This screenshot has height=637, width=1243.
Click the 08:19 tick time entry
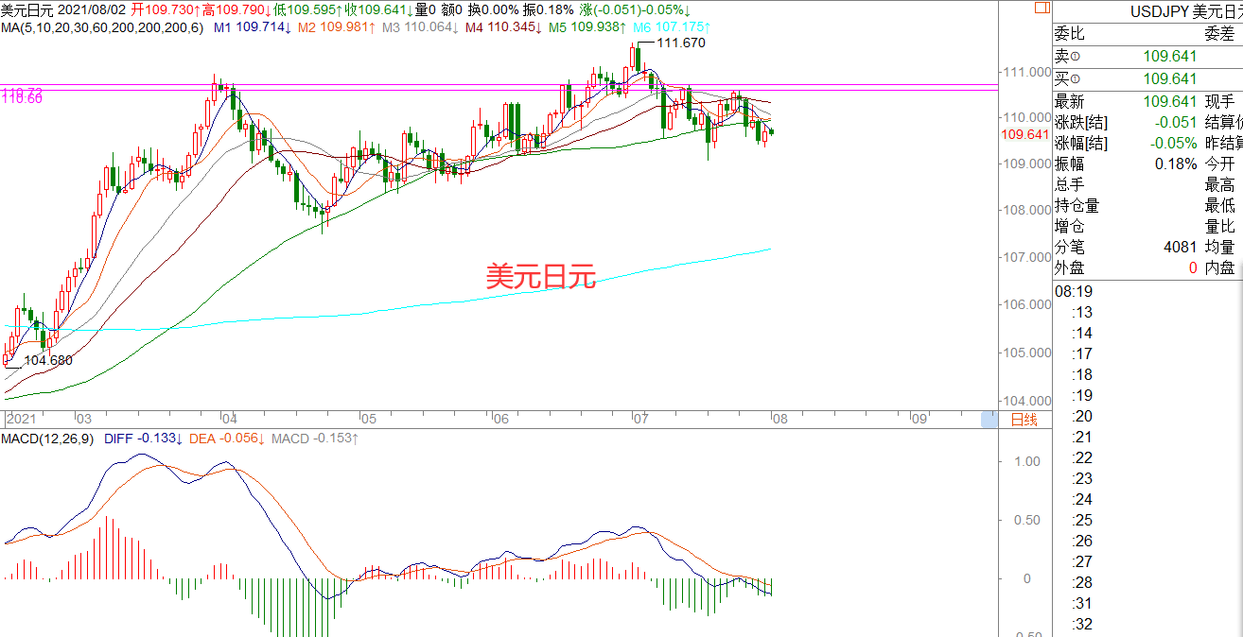tap(1074, 292)
